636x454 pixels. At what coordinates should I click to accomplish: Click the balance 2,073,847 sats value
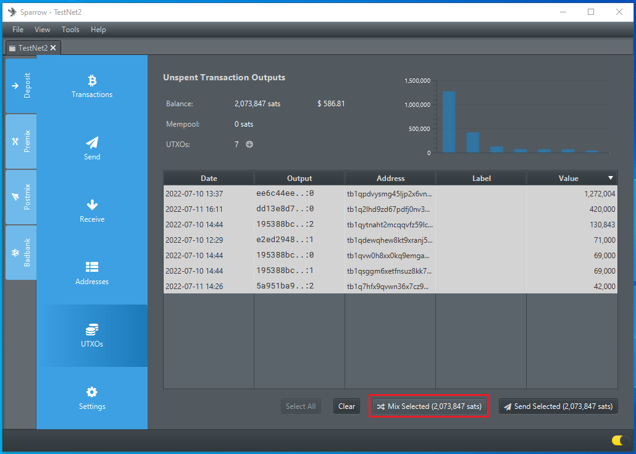(x=257, y=104)
